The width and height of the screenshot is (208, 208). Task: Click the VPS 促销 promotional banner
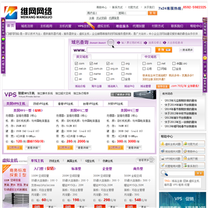tap(183, 200)
